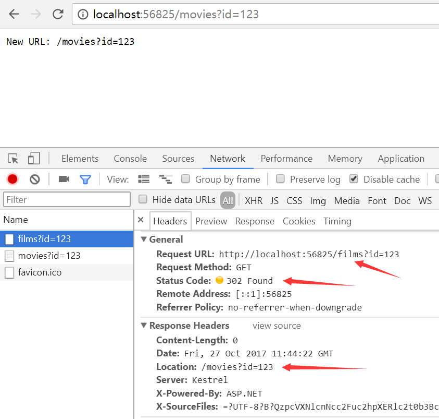
Task: Clear the network log
Action: pyautogui.click(x=35, y=179)
